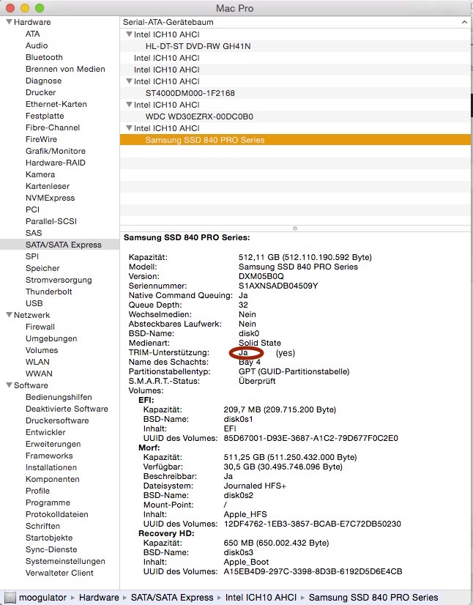Open Protokolldateien entry
This screenshot has width=473, height=605.
coord(56,514)
